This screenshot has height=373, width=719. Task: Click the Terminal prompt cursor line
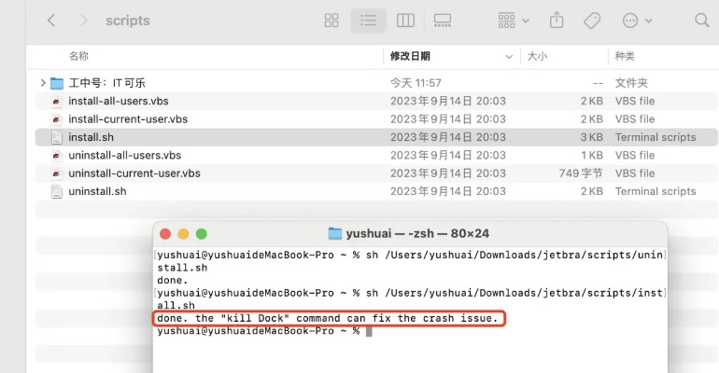point(264,331)
